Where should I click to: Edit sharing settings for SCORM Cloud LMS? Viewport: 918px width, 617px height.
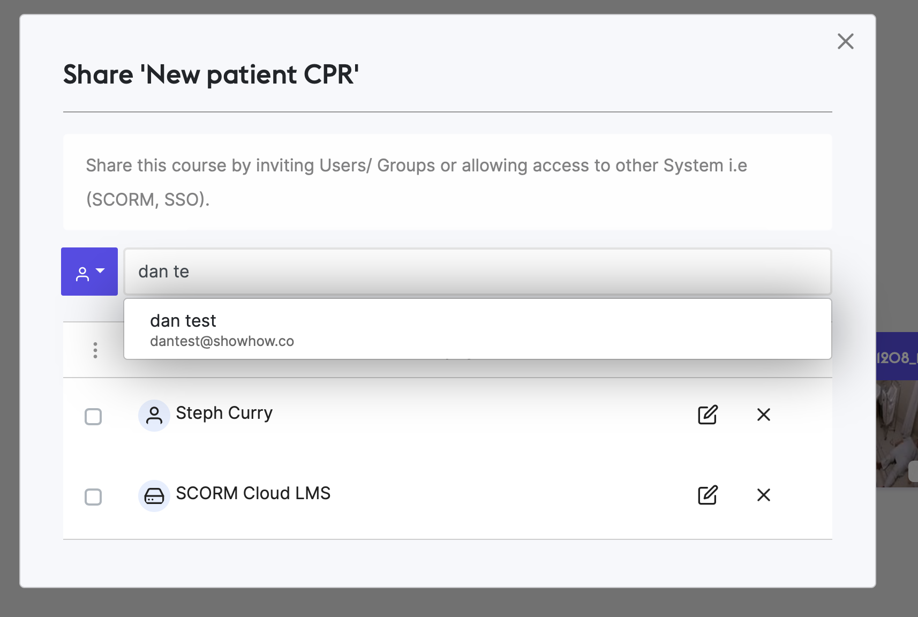(708, 495)
